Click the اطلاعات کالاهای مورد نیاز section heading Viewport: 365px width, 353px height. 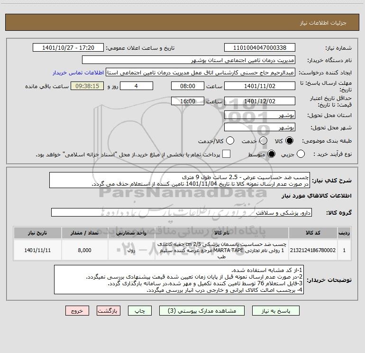[317, 196]
